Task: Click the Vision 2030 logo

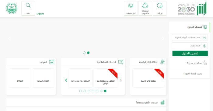Action: (x=186, y=9)
